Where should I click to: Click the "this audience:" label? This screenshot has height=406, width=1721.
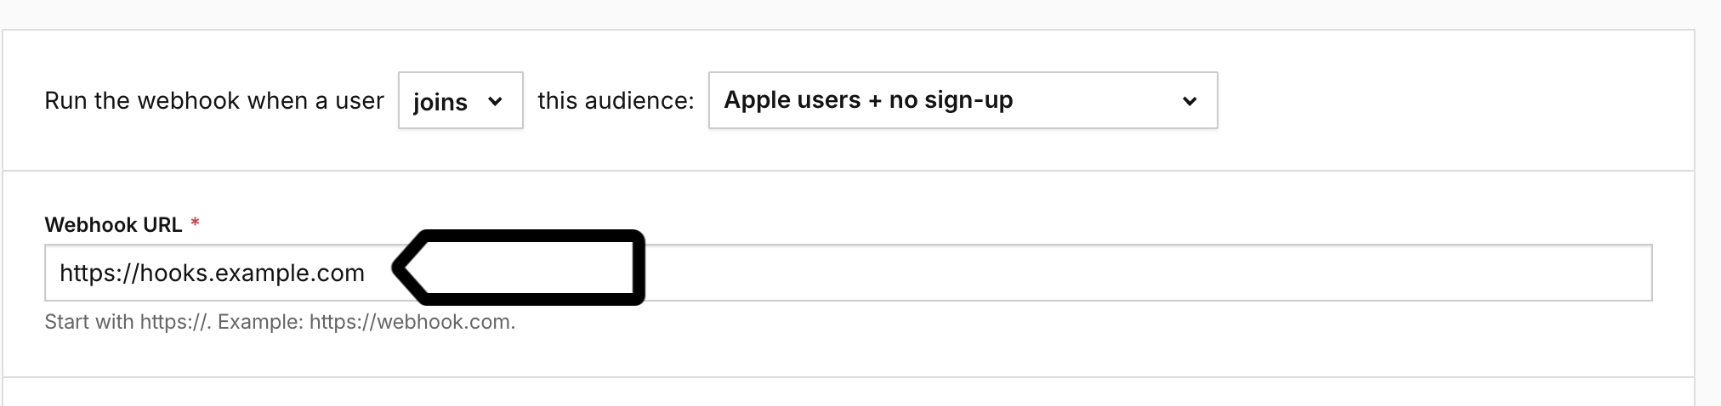[616, 101]
